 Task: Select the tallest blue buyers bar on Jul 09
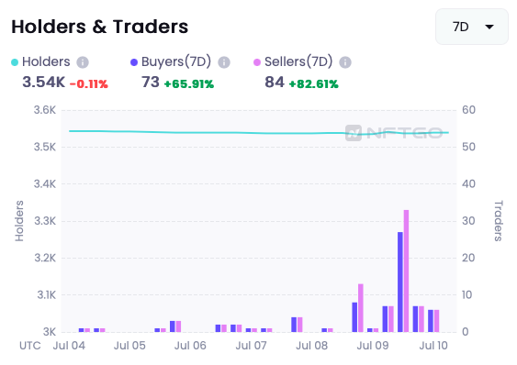click(x=400, y=282)
